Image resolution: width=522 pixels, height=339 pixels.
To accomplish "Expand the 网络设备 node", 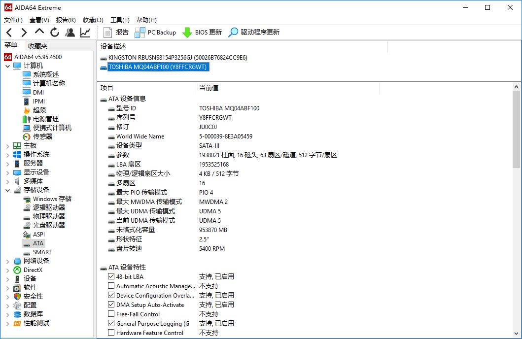I will [8, 261].
